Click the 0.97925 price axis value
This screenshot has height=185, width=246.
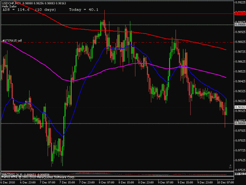240,131
